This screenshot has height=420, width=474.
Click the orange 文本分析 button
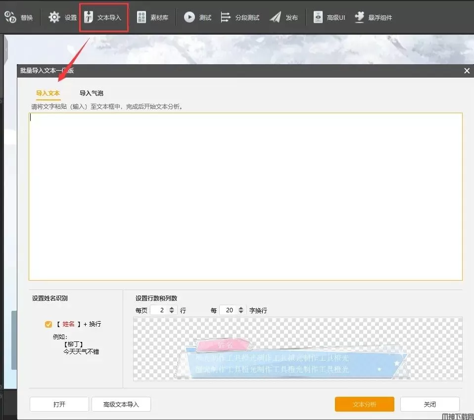(x=364, y=404)
